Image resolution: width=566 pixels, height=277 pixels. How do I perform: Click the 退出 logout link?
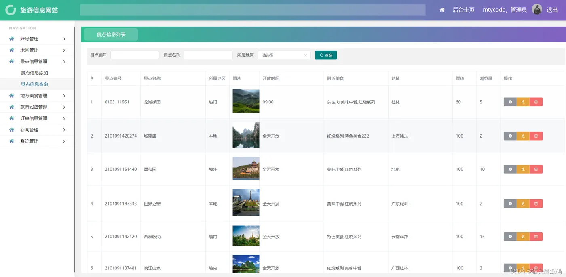click(552, 10)
